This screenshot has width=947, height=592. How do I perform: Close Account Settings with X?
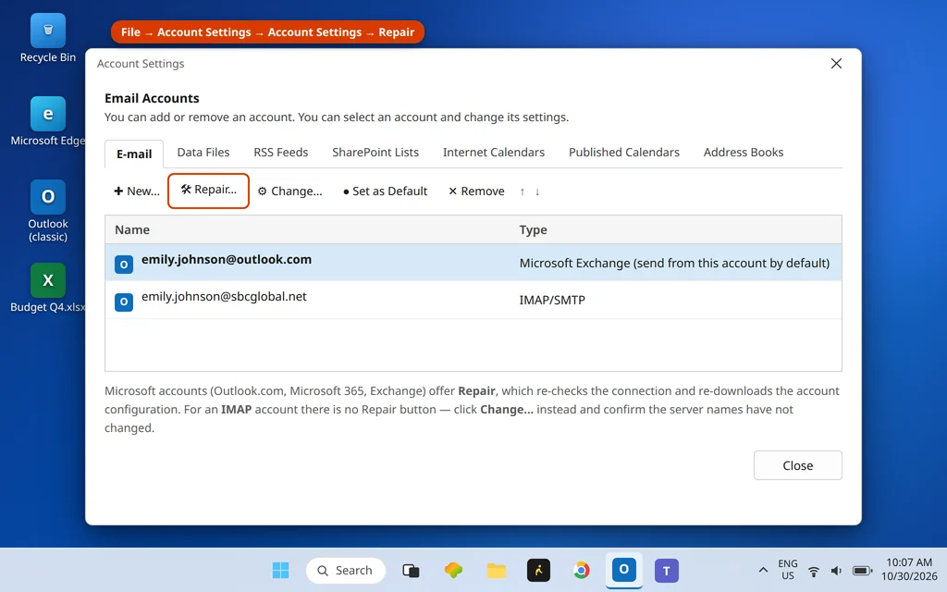coord(836,64)
